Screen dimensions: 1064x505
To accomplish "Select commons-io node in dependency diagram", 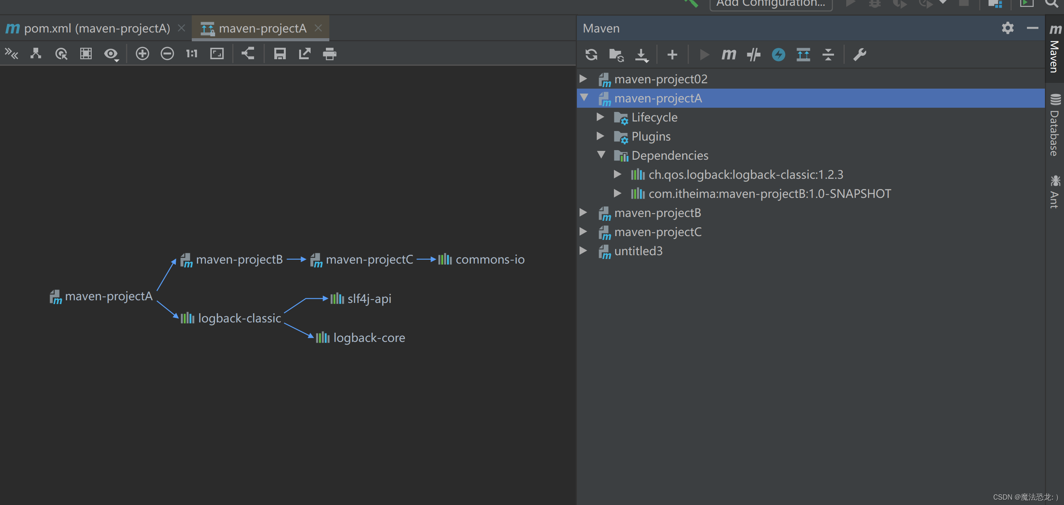I will tap(489, 260).
